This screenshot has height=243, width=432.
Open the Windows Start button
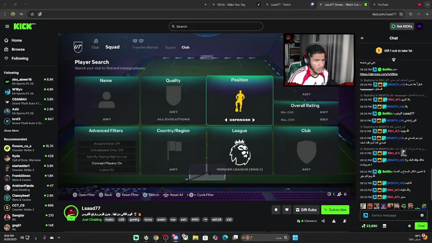click(x=295, y=238)
